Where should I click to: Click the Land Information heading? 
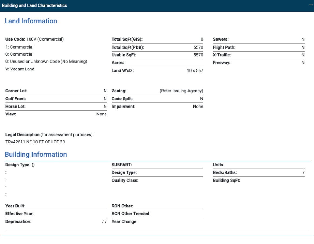point(31,21)
